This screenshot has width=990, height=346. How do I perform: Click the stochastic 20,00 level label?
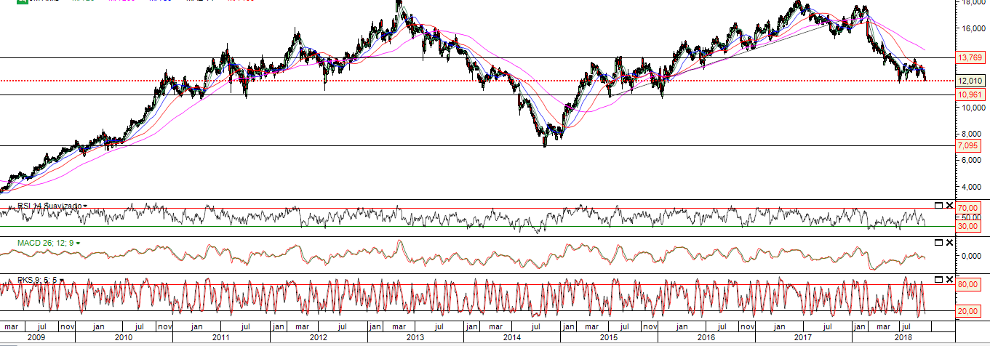968,311
